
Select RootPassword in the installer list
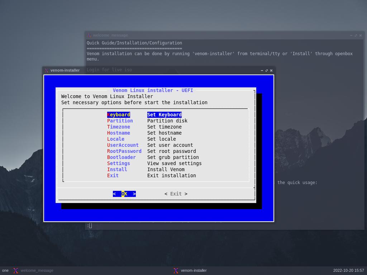click(124, 151)
